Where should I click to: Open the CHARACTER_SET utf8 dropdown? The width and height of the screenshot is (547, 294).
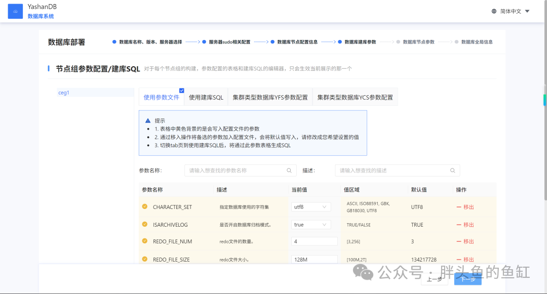click(x=311, y=207)
